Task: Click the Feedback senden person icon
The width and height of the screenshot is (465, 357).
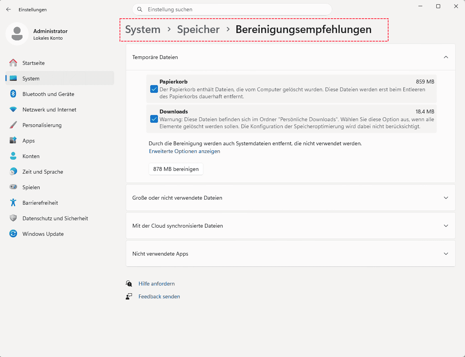Action: [129, 296]
